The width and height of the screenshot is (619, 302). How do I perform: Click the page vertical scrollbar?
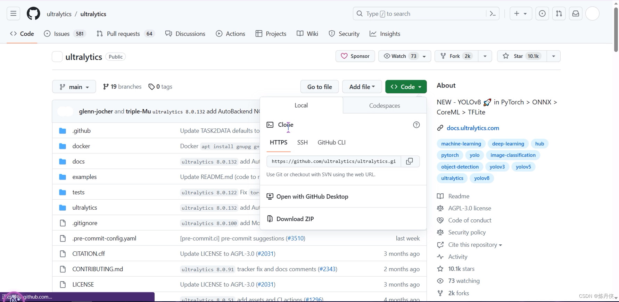[x=616, y=30]
